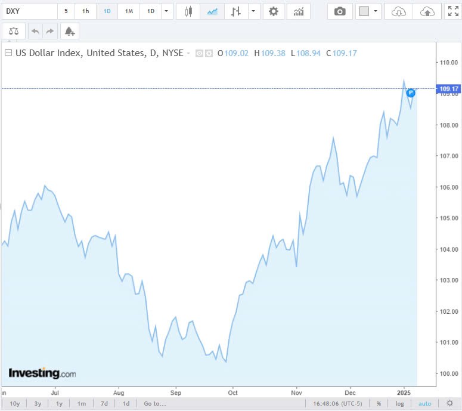Click the low value 108.94

pyautogui.click(x=308, y=53)
